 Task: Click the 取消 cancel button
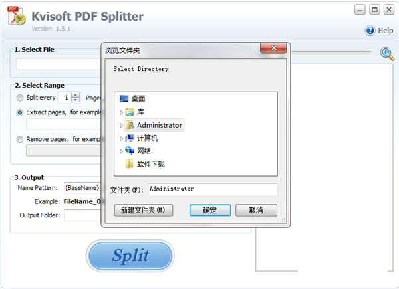click(256, 210)
